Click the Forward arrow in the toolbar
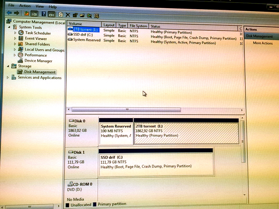Viewport: 279px width, 209px height. point(16,14)
